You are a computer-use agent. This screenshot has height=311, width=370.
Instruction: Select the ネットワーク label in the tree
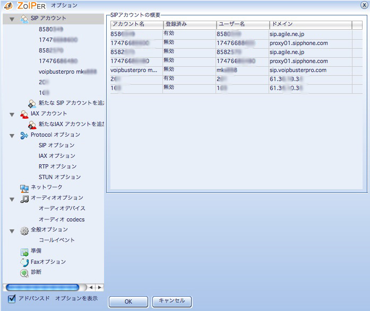pos(47,187)
